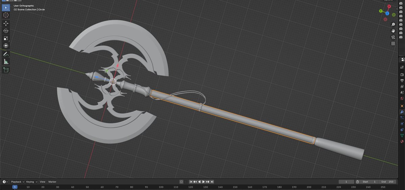
Task: Snap view to blue Z axis
Action: [x=387, y=13]
